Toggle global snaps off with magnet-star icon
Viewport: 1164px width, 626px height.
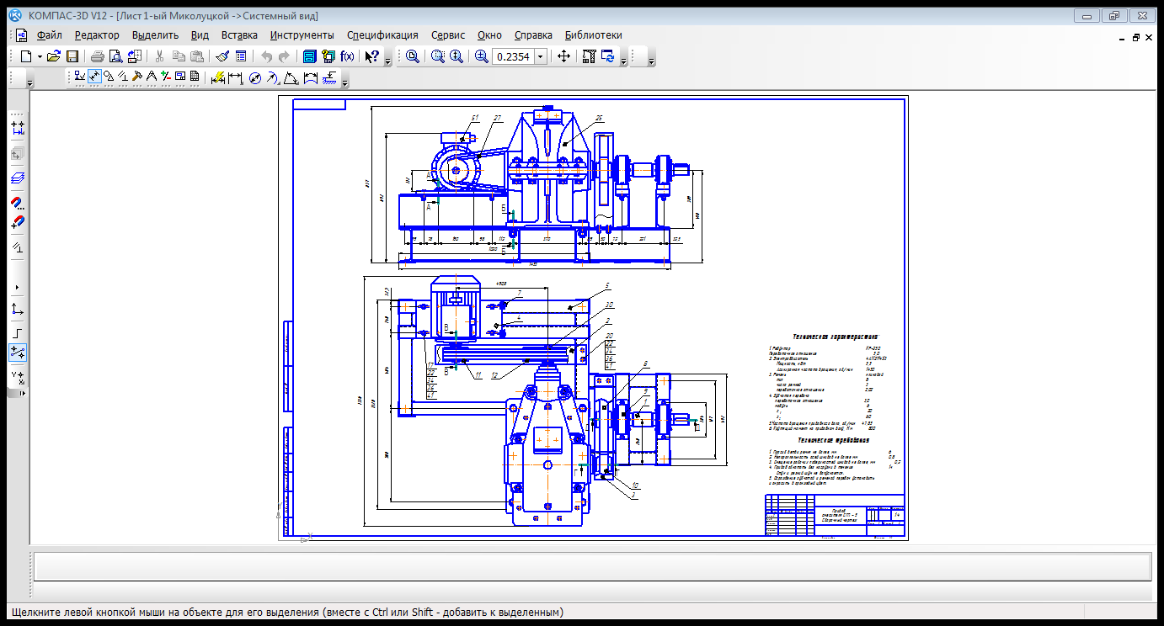pyautogui.click(x=18, y=223)
